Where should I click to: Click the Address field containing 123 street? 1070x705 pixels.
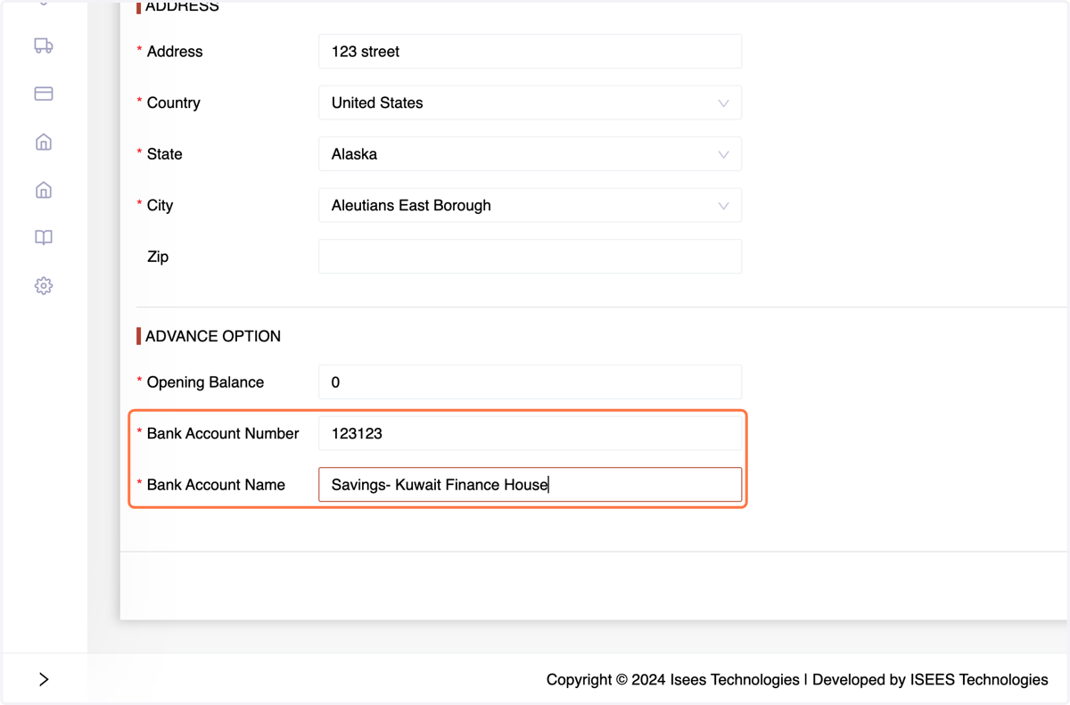530,52
